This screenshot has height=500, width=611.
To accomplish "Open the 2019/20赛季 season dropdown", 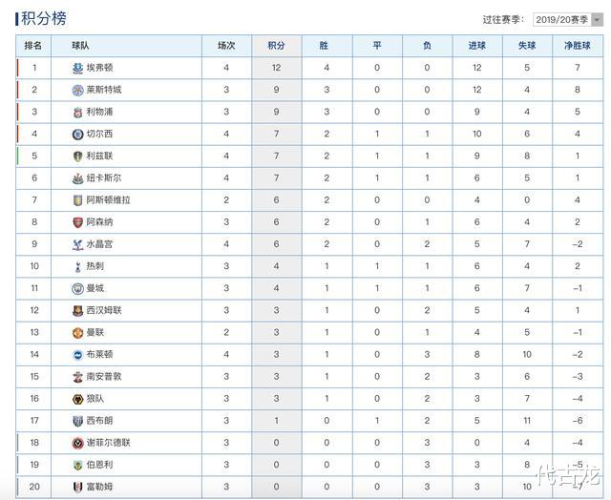I will (568, 19).
